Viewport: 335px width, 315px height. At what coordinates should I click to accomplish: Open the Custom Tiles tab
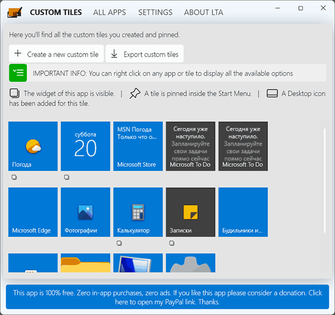point(56,12)
